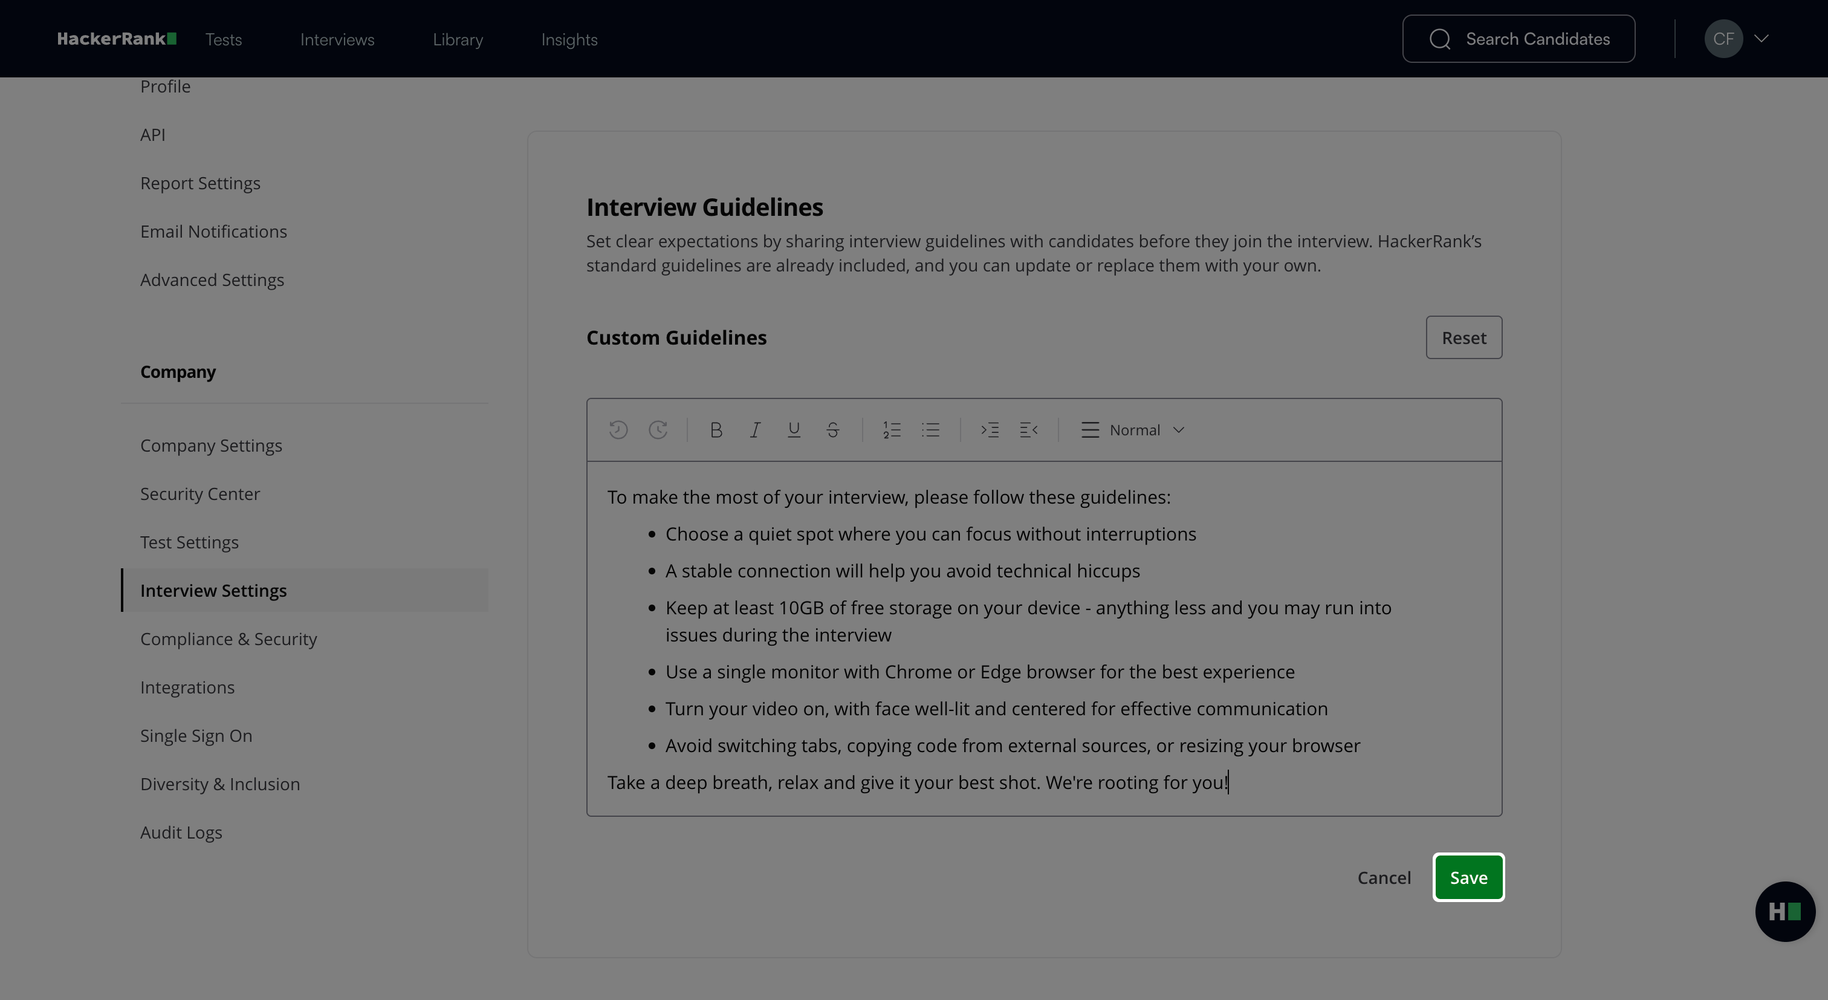Click the Company section heading in sidebar
Image resolution: width=1828 pixels, height=1000 pixels.
point(178,372)
